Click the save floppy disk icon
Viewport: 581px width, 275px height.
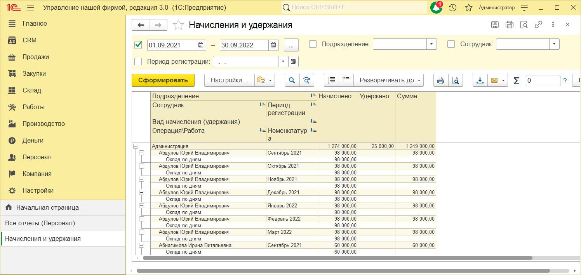(x=495, y=25)
